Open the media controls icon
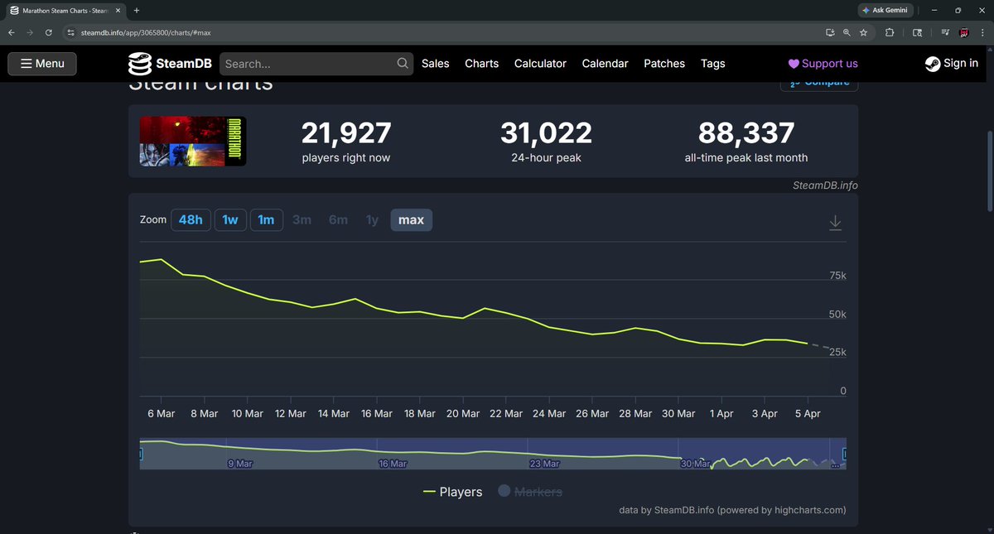 [945, 32]
